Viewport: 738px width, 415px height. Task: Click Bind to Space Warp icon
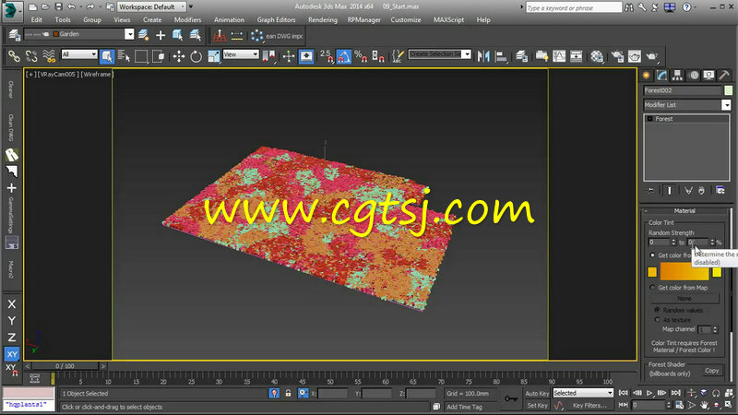pyautogui.click(x=49, y=56)
